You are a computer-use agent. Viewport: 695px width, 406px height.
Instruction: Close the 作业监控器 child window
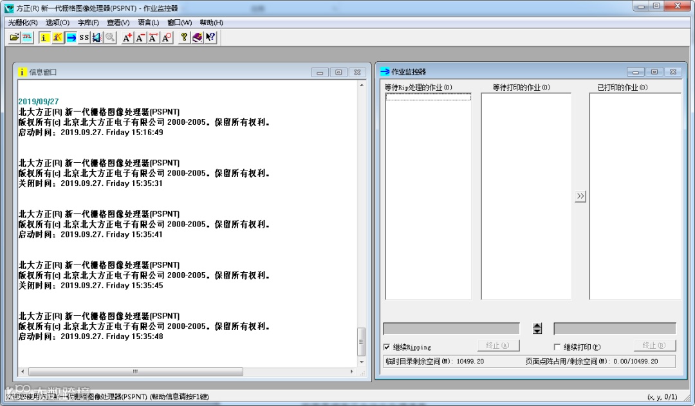click(x=673, y=72)
